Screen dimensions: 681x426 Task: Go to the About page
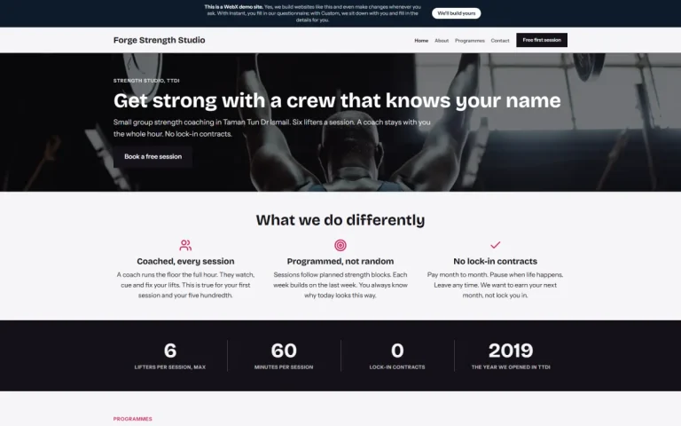(x=442, y=41)
